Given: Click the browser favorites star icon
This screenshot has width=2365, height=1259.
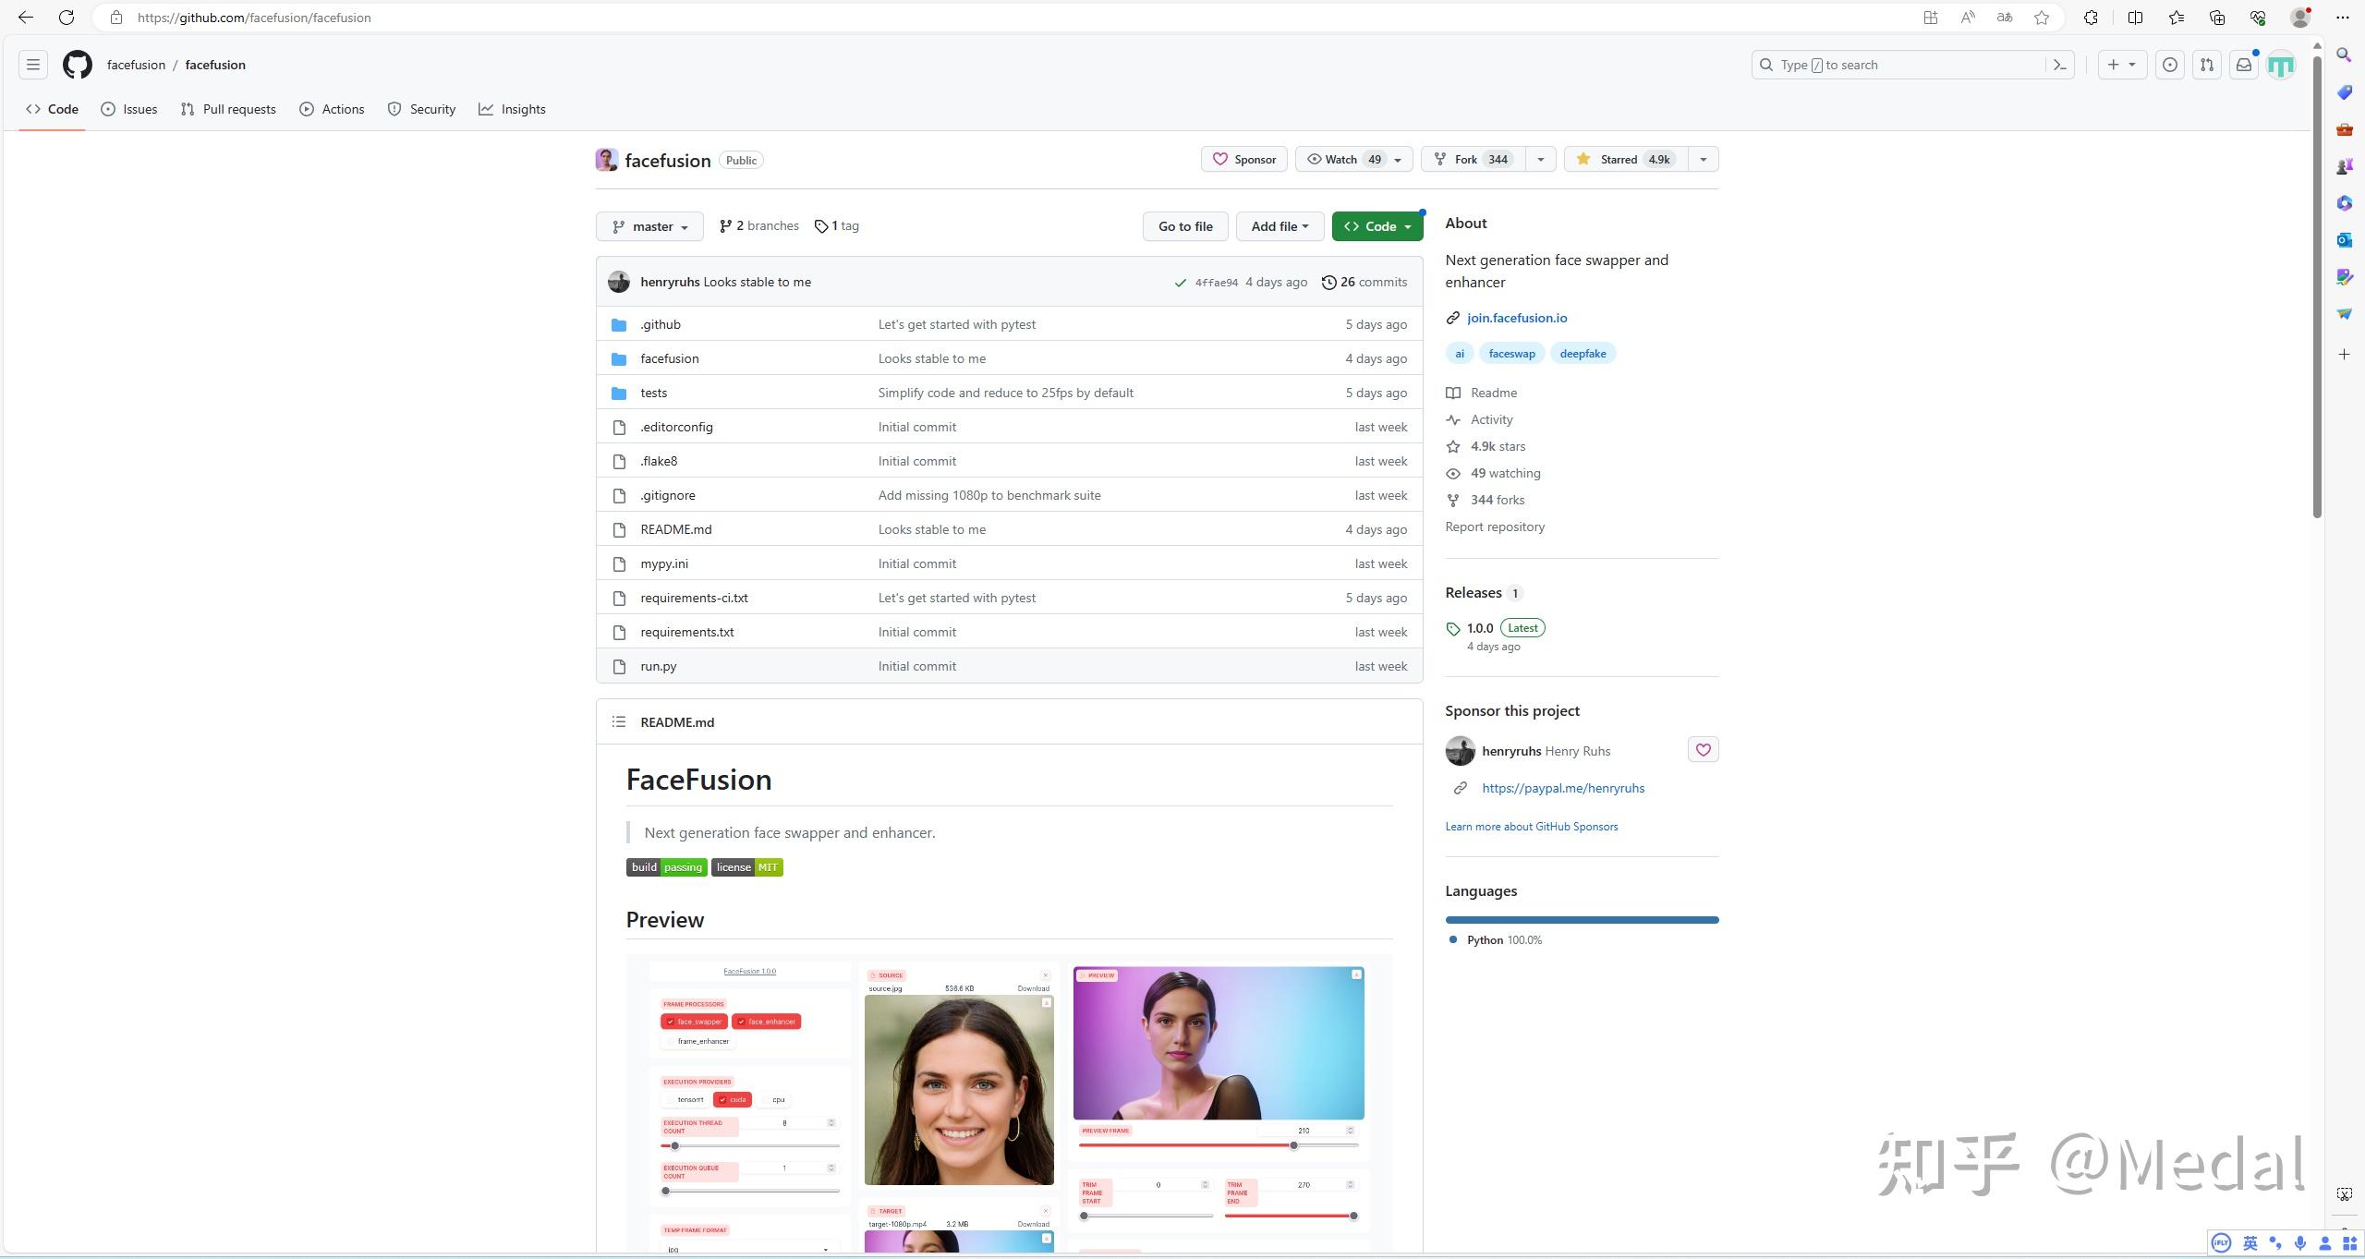Looking at the screenshot, I should 2042,18.
